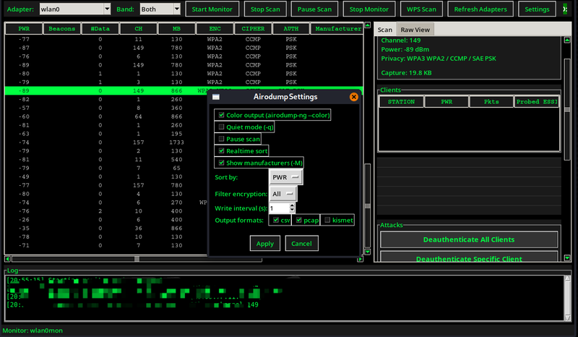Decrease the Write interval with the down arrow
Image resolution: width=578 pixels, height=337 pixels.
point(292,210)
